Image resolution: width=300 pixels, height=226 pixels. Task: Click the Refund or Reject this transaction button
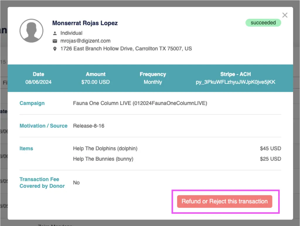(x=224, y=201)
